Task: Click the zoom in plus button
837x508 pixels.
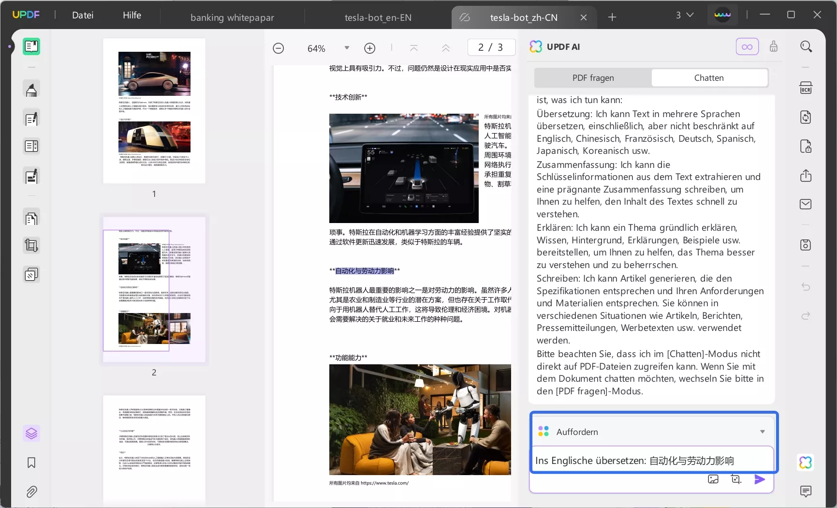Action: (x=370, y=48)
